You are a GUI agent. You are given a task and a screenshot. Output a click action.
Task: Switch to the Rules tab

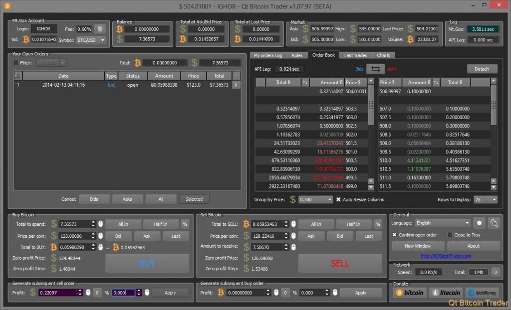297,55
